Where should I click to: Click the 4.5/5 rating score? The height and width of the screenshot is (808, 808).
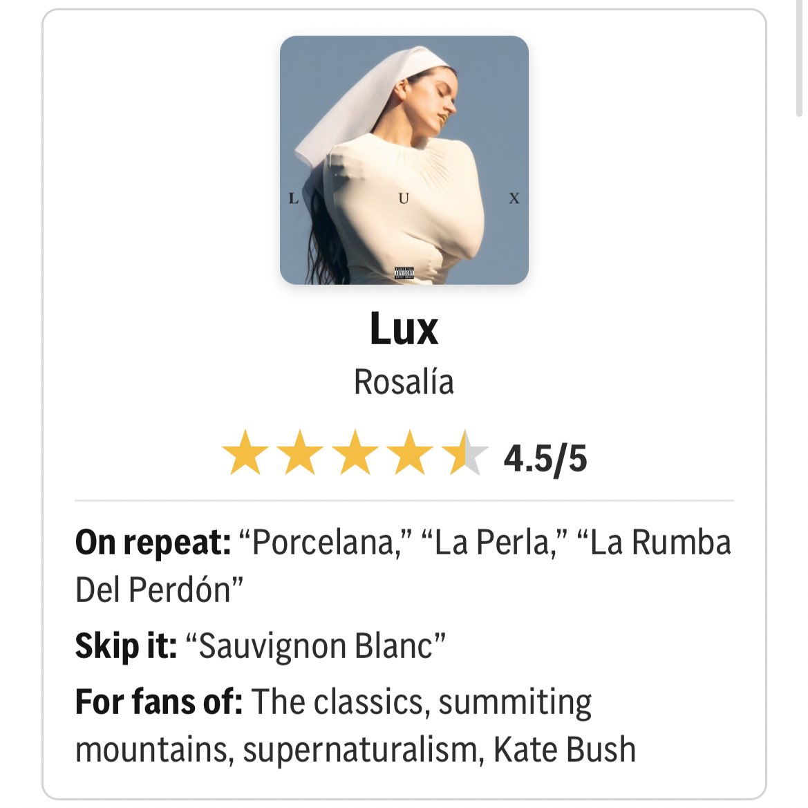545,458
